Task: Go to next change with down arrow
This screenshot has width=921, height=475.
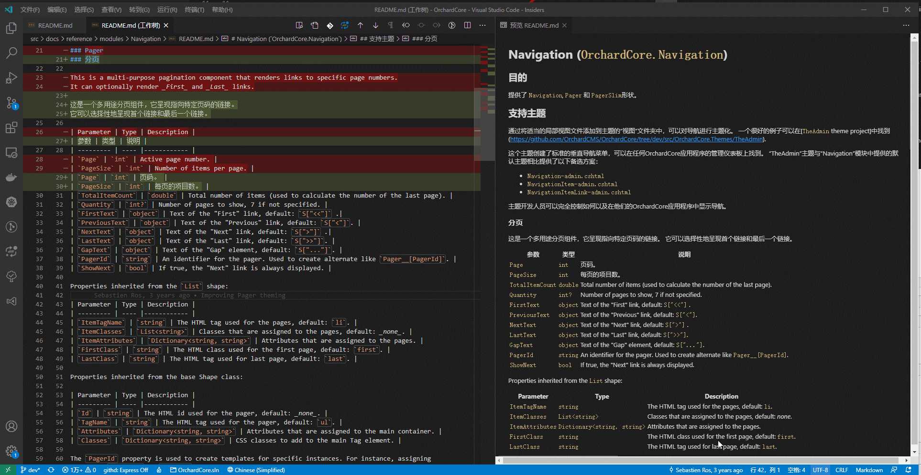Action: coord(376,25)
